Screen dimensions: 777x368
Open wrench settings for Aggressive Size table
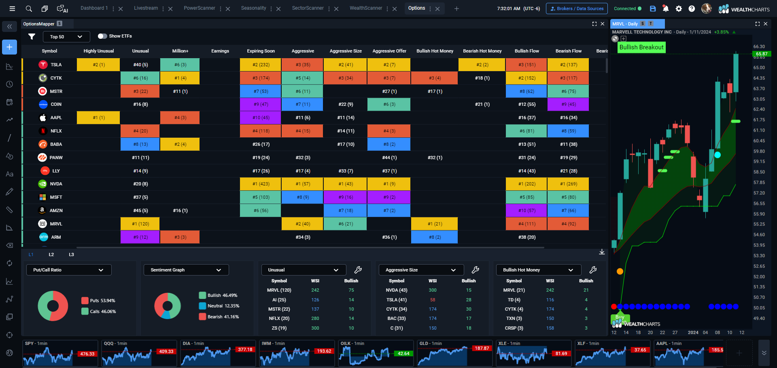475,270
